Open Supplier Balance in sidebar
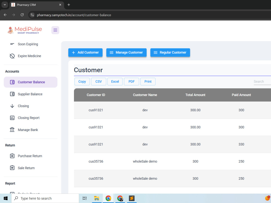 click(31, 94)
